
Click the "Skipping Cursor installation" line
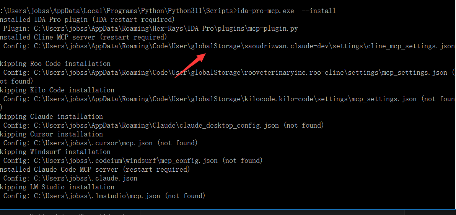point(51,134)
